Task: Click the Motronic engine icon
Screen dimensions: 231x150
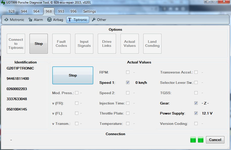Action: 6,20
